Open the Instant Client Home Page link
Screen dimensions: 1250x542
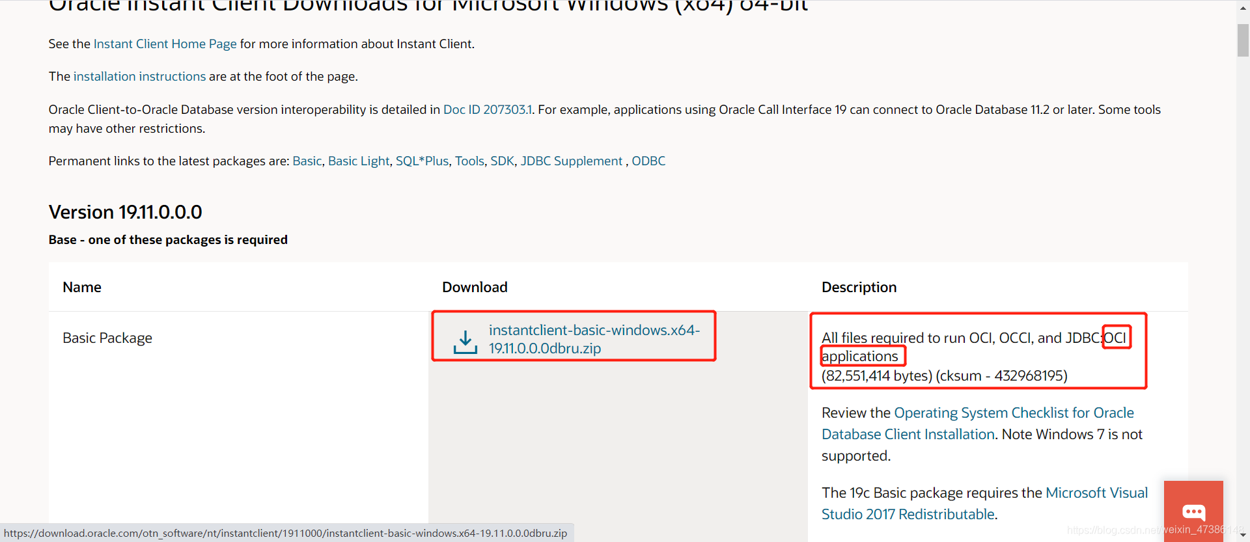click(165, 44)
